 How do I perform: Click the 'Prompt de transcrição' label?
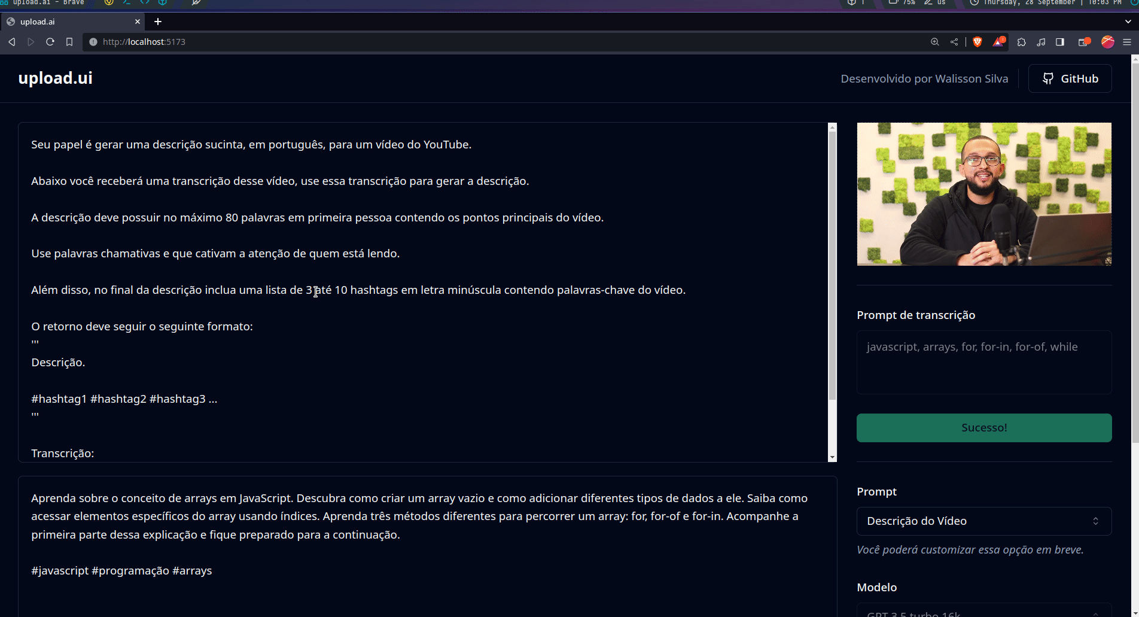pyautogui.click(x=916, y=315)
